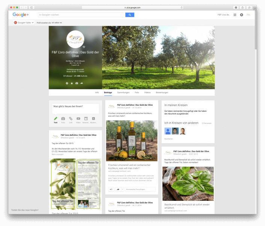This screenshot has width=265, height=226.
Task: Switch to the Bewertungen tab
Action: click(x=162, y=93)
